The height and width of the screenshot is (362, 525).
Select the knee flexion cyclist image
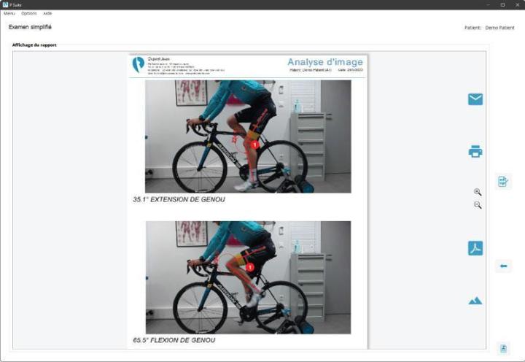tap(248, 277)
